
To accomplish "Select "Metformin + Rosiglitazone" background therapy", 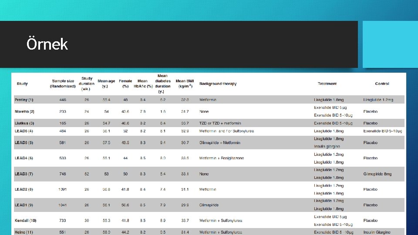I will click(222, 158).
